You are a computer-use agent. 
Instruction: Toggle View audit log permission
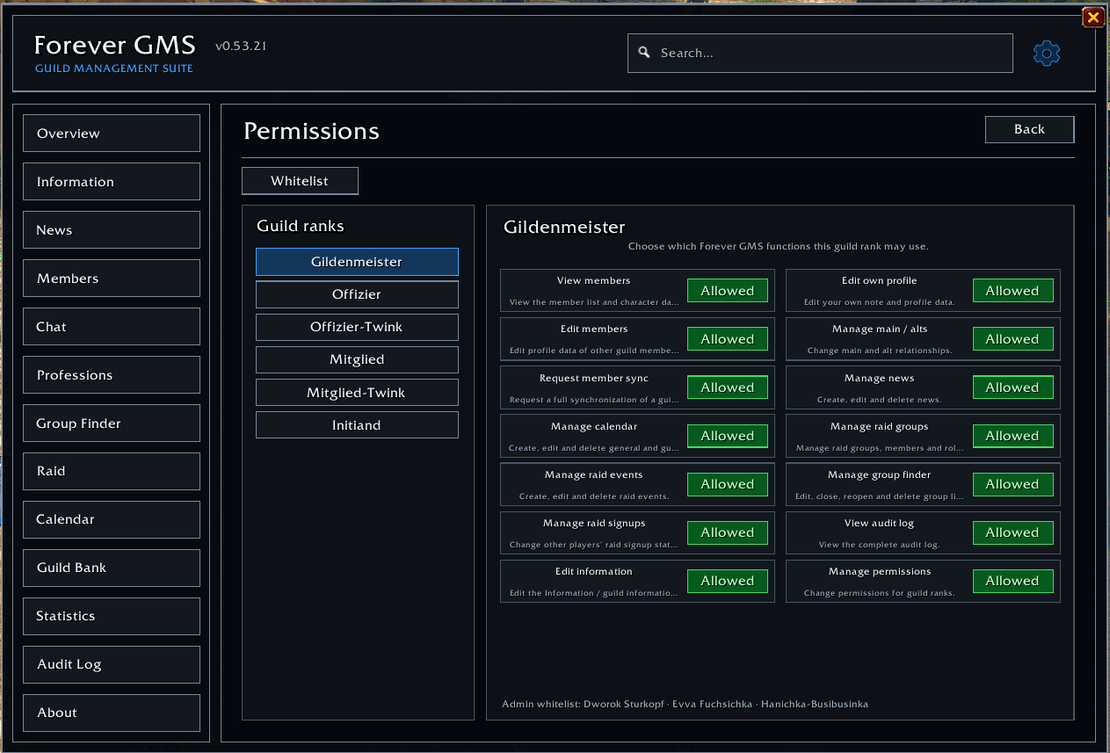click(x=1012, y=532)
